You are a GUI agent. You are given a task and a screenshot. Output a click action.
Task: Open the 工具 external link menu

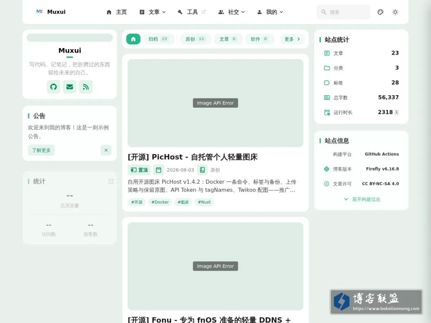click(x=191, y=12)
